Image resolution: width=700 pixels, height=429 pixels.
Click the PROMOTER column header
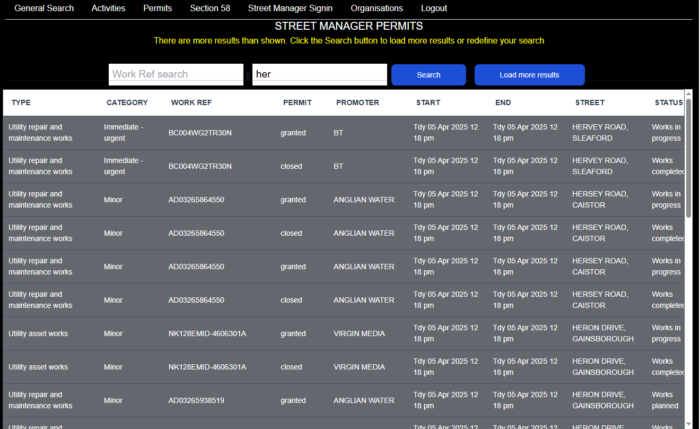(x=357, y=102)
